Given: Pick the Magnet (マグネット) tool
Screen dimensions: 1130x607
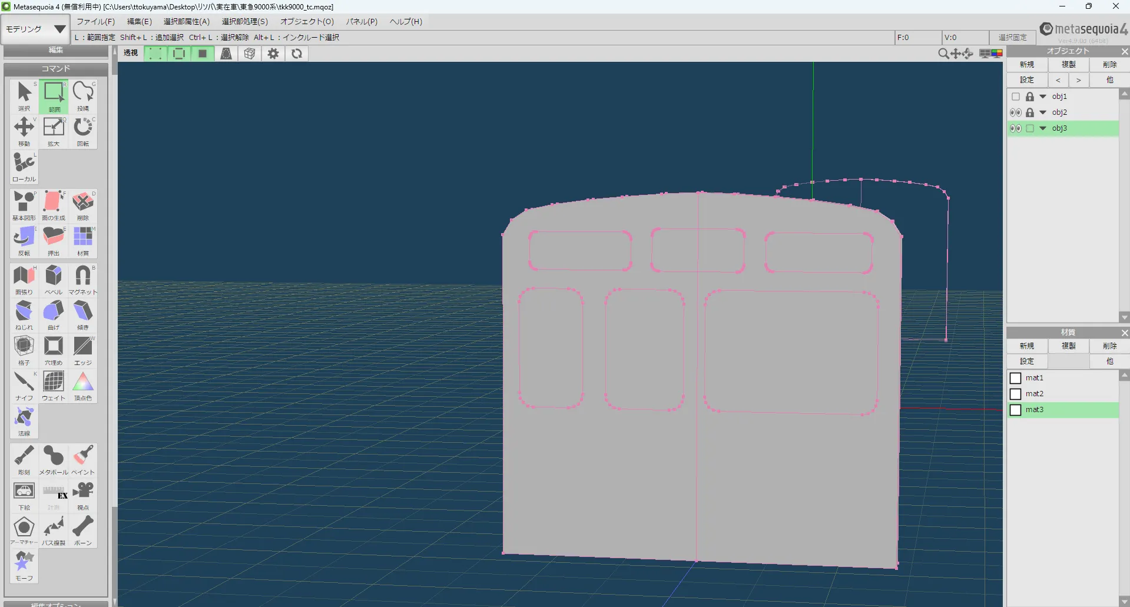Looking at the screenshot, I should tap(83, 279).
